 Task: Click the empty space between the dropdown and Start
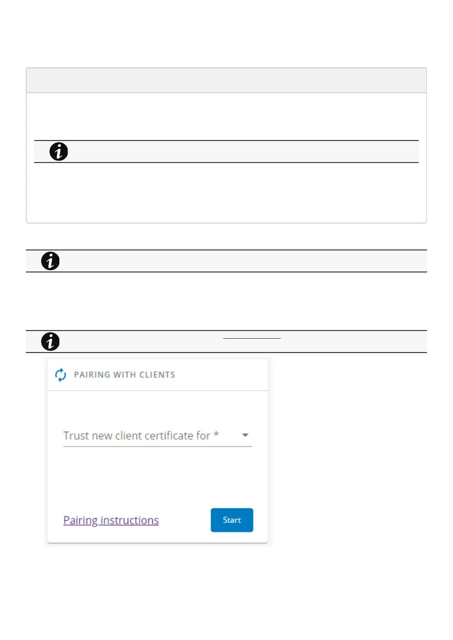pos(157,477)
